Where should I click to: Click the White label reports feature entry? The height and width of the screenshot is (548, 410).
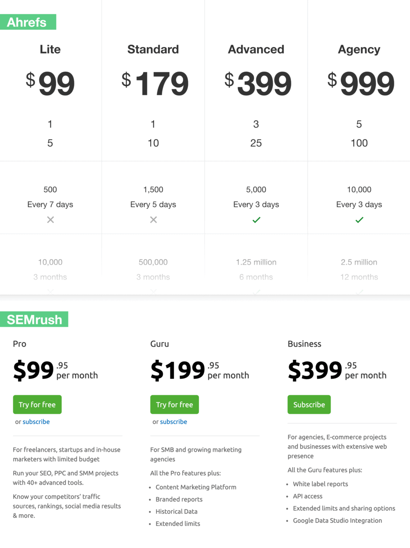click(320, 484)
